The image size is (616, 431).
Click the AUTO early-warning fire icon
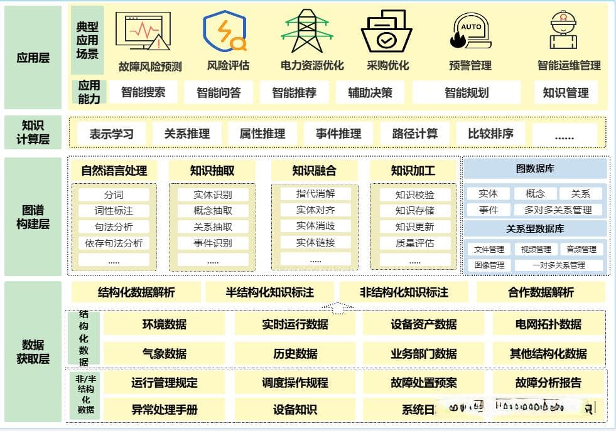point(470,31)
